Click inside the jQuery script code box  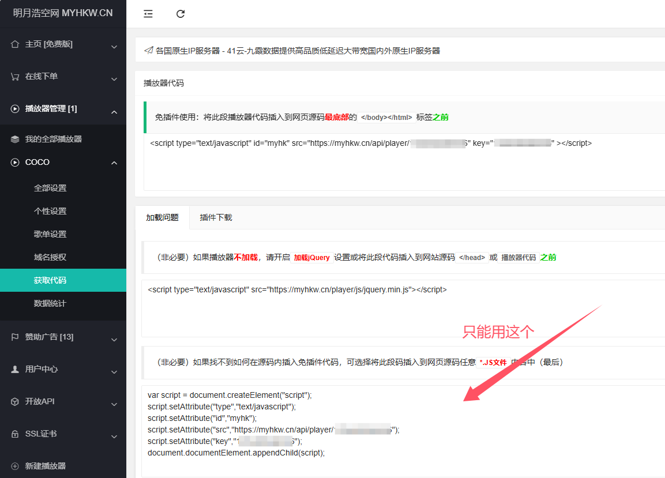[x=403, y=308]
